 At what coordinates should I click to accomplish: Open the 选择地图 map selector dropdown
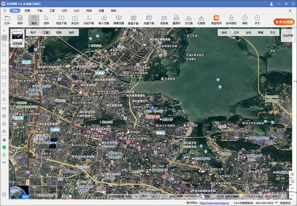click(17, 38)
